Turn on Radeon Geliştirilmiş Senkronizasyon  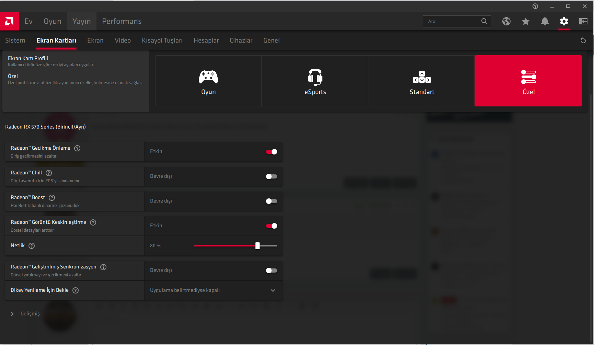pyautogui.click(x=271, y=271)
